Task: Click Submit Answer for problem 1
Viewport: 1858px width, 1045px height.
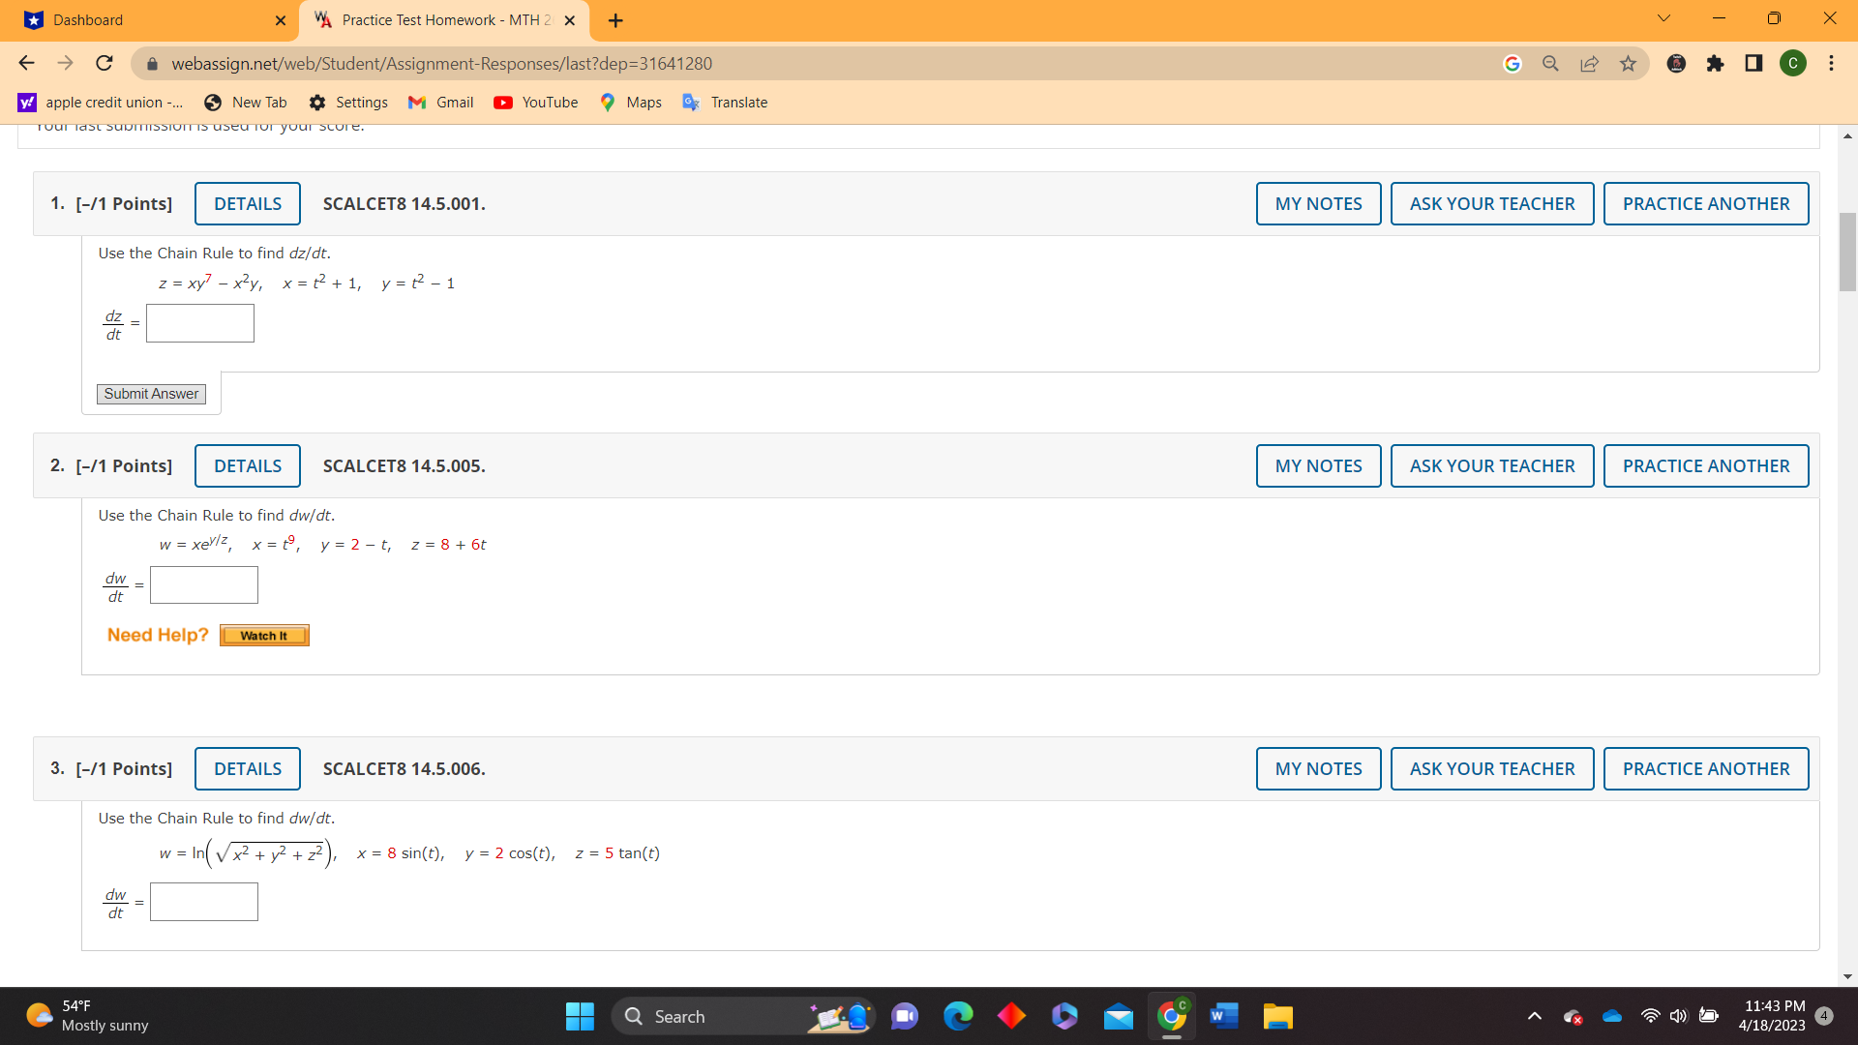Action: tap(150, 394)
